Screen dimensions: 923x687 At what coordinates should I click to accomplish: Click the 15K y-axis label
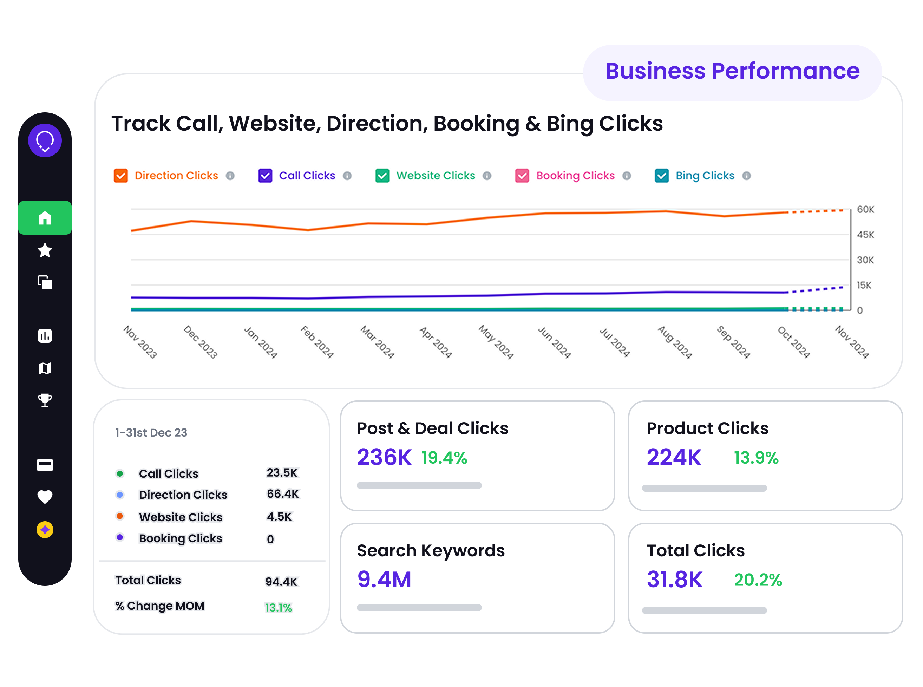(x=864, y=286)
